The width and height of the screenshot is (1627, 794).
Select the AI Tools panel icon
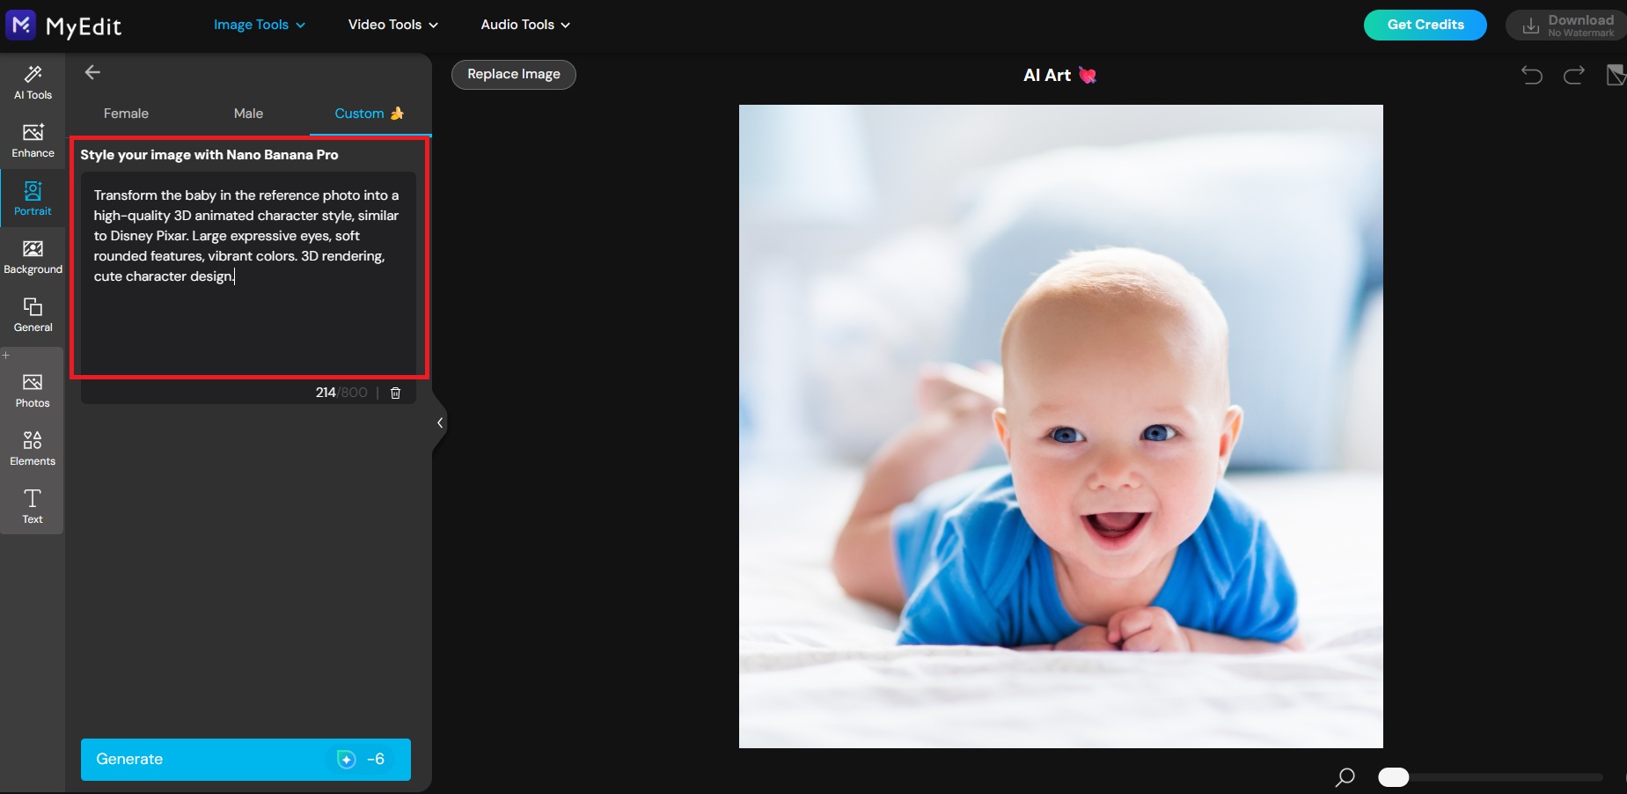(33, 83)
